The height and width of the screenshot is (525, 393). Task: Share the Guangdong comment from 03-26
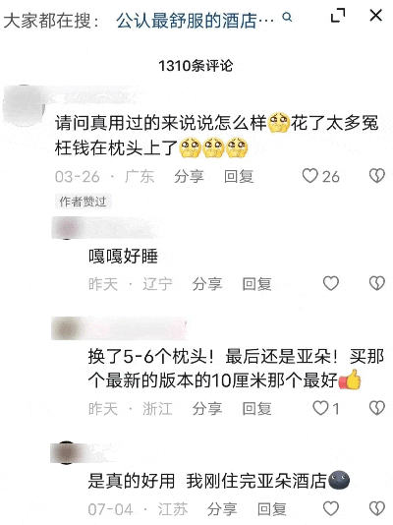tap(189, 176)
